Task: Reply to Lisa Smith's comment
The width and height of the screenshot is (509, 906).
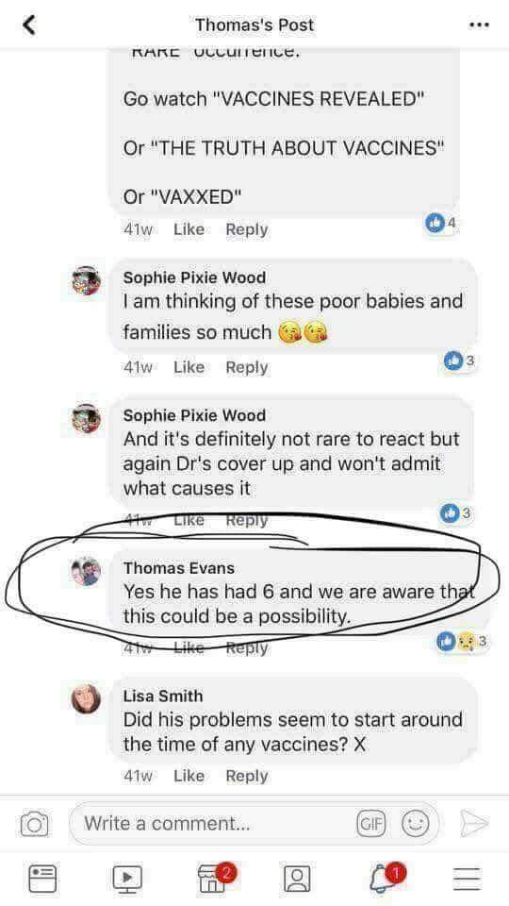Action: 247,776
